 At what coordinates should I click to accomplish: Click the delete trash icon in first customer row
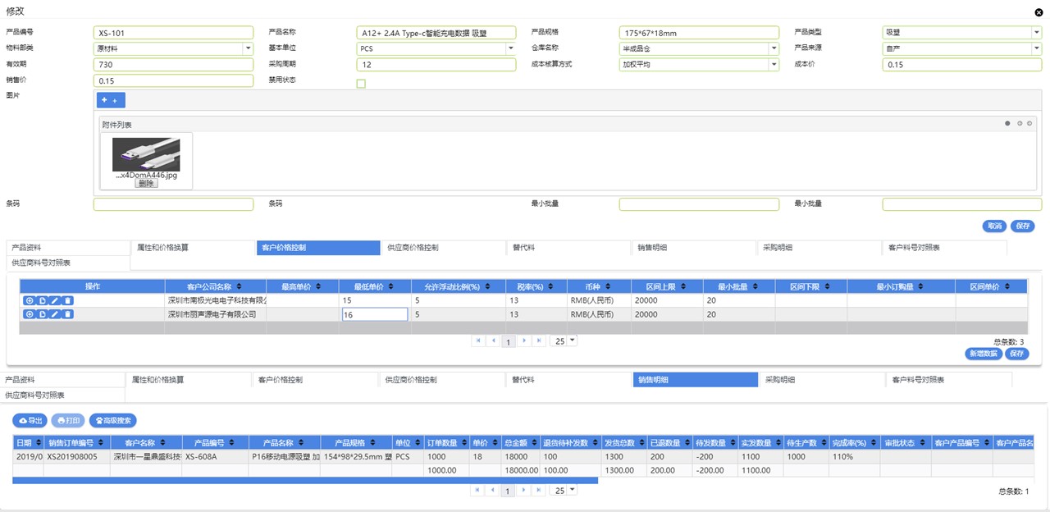coord(68,301)
